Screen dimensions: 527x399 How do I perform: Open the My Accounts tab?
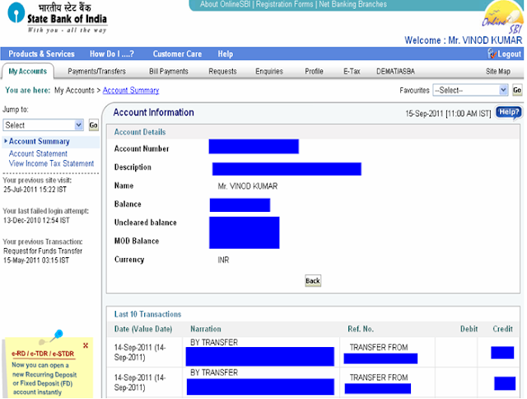(x=27, y=72)
